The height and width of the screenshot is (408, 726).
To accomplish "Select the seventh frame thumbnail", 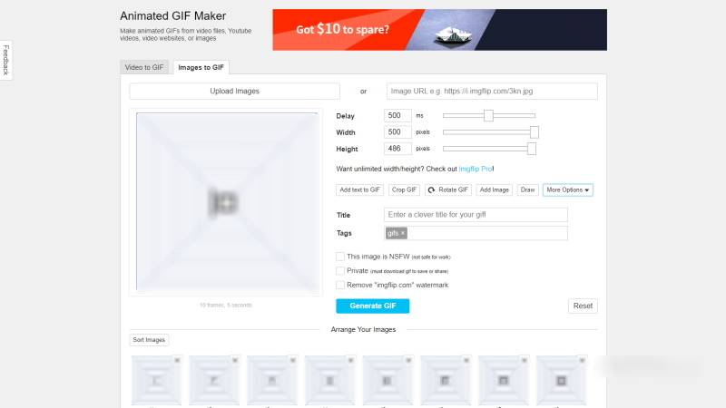I will (504, 381).
